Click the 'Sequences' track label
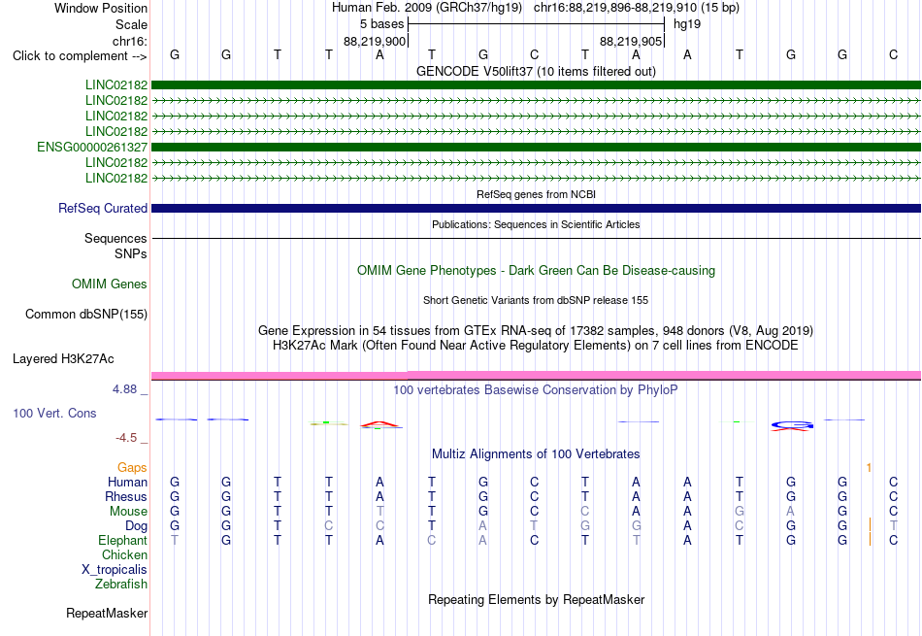Image resolution: width=922 pixels, height=636 pixels. [115, 238]
